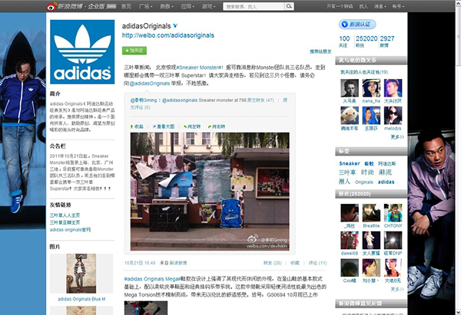This screenshot has height=315, width=461.
Task: Click the 新浪认证 verification badge
Action: point(357,25)
